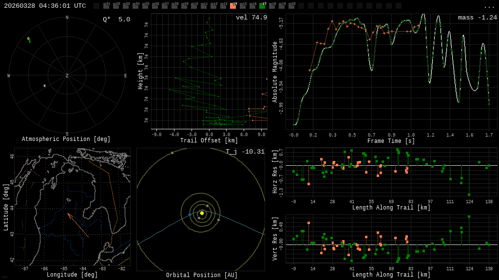Click the T_j -10.31 value
This screenshot has height=280, width=499.
tap(245, 152)
